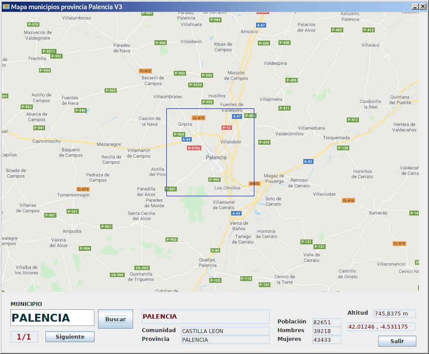
Task: Select the Provincia field showing PALENCIA
Action: 225,340
